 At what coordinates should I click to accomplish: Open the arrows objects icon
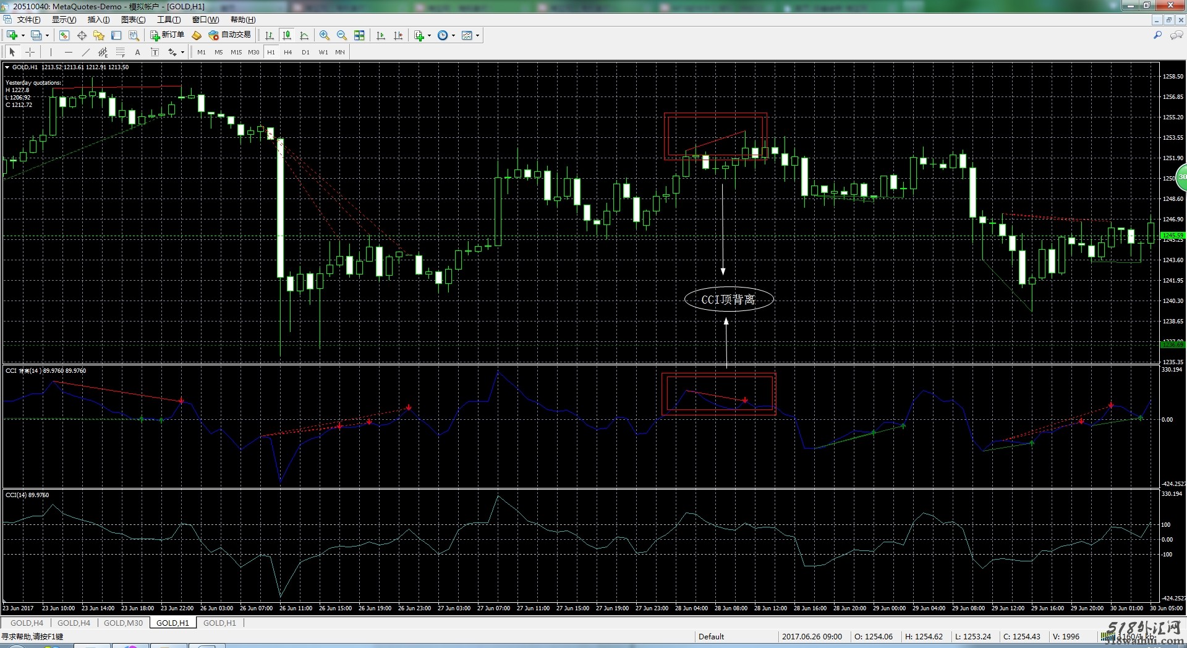pos(172,53)
